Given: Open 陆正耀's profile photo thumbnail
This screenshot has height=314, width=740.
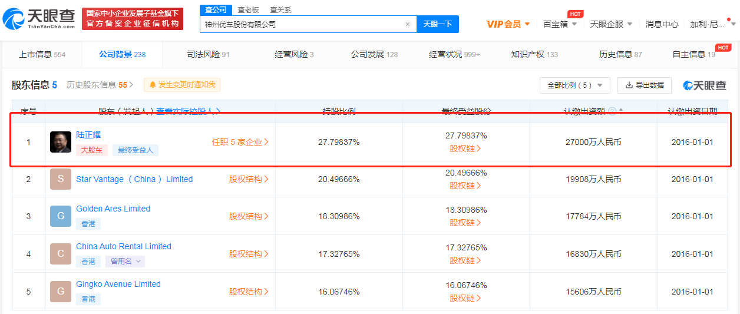Looking at the screenshot, I should tap(61, 142).
